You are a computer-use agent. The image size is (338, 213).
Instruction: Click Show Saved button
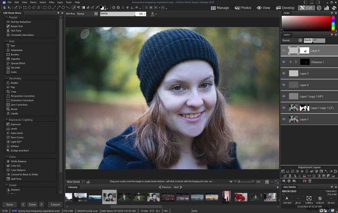click(73, 182)
